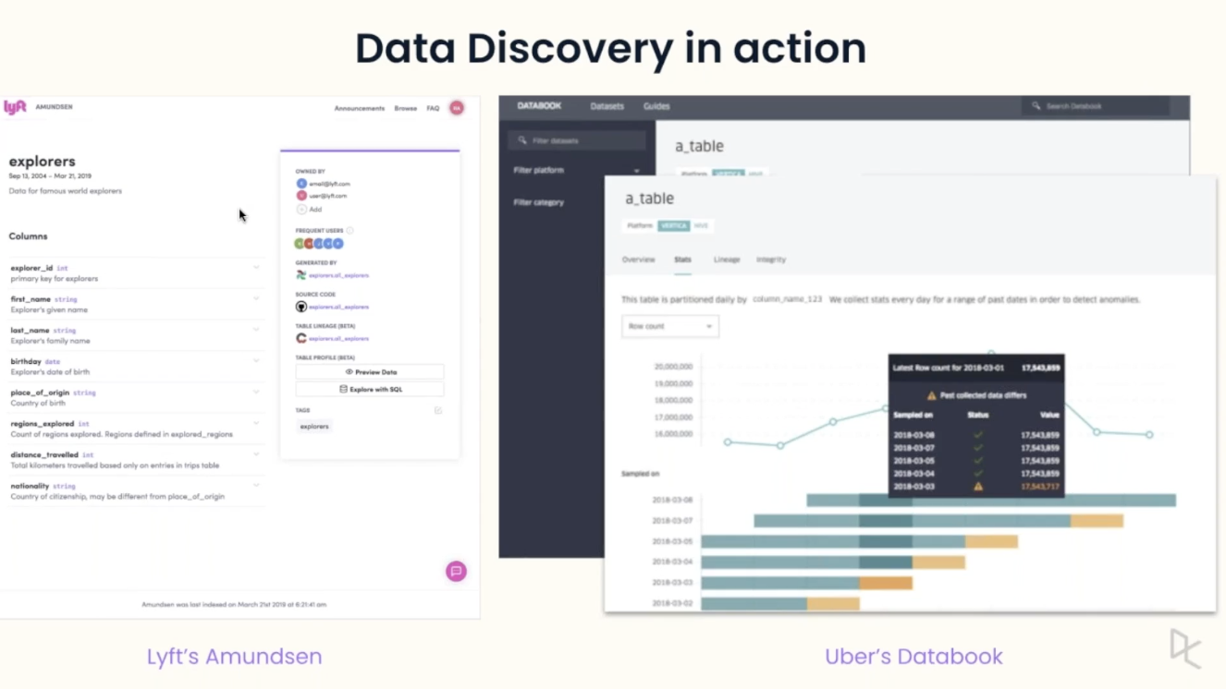Open Guides in Databook top bar
Screen dimensions: 1226x689
click(656, 106)
